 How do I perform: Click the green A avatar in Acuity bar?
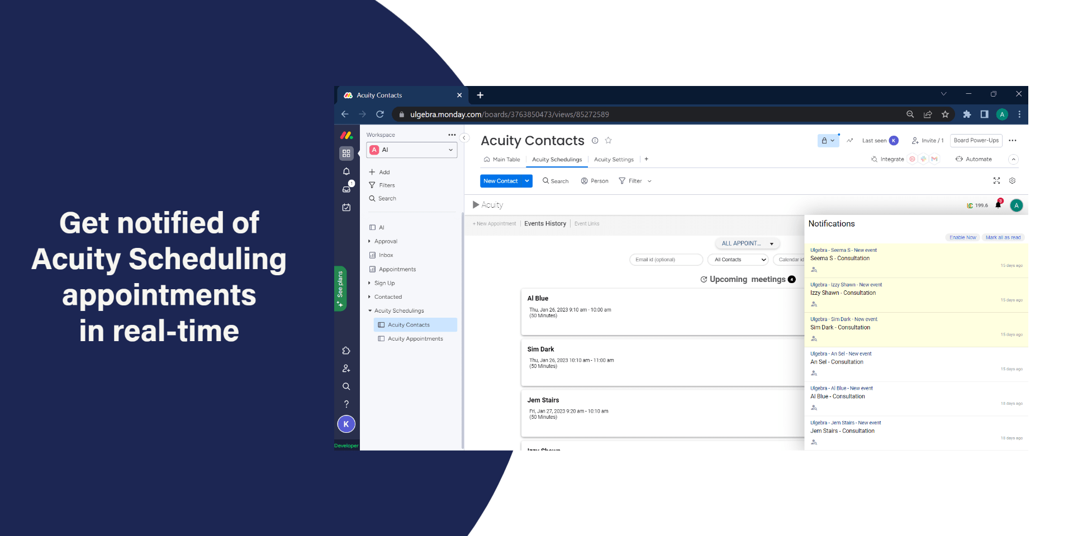click(x=1017, y=205)
